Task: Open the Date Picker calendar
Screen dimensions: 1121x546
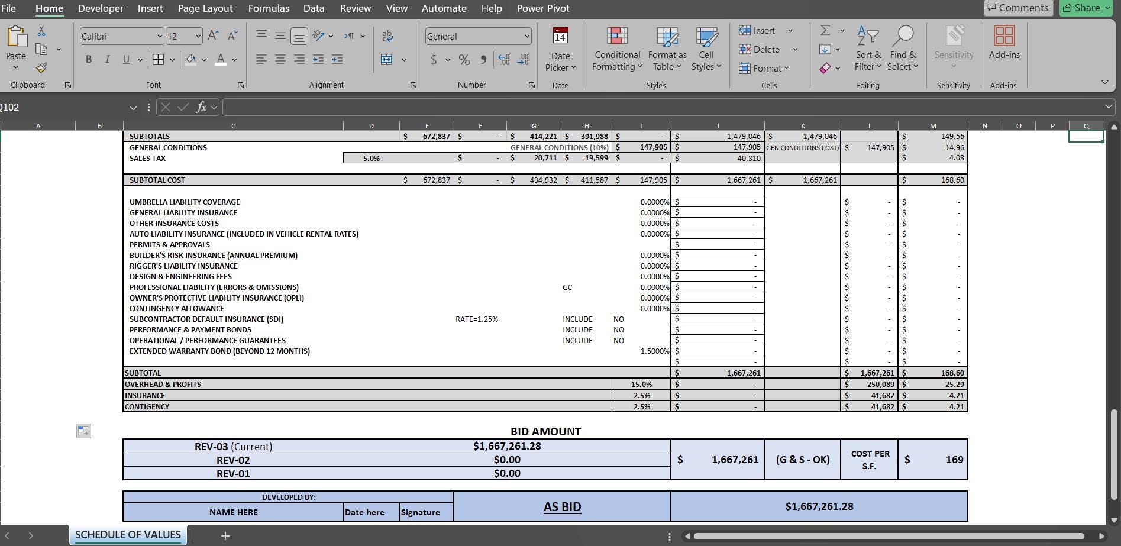Action: 560,49
